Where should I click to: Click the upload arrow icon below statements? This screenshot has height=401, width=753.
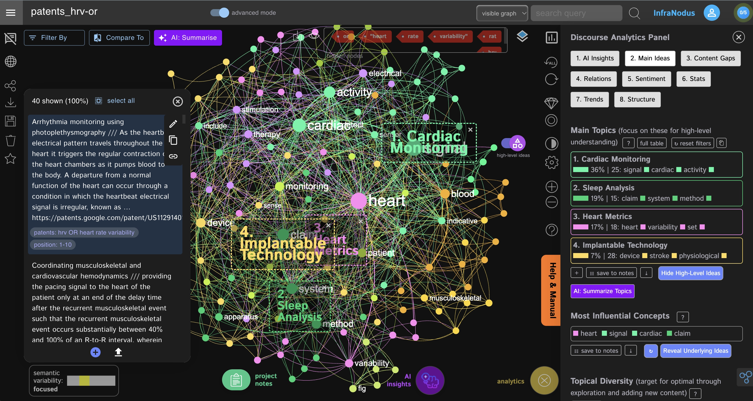[x=118, y=352]
